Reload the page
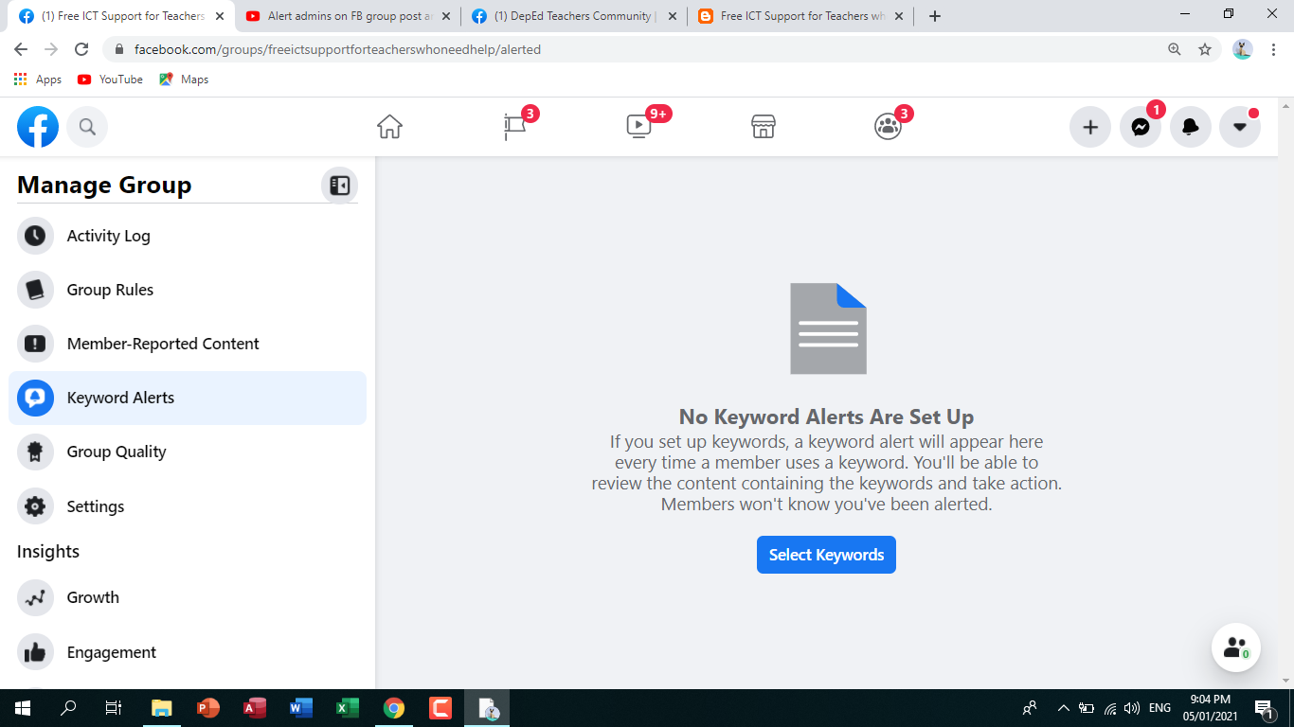 [81, 49]
